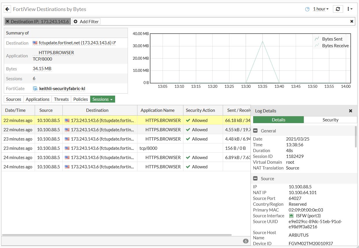Click the back arrow button

tap(8, 9)
